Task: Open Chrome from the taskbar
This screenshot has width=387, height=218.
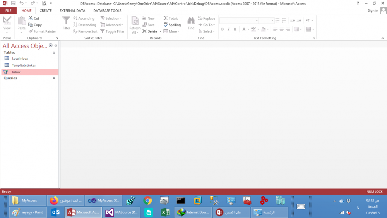Action: point(147,201)
